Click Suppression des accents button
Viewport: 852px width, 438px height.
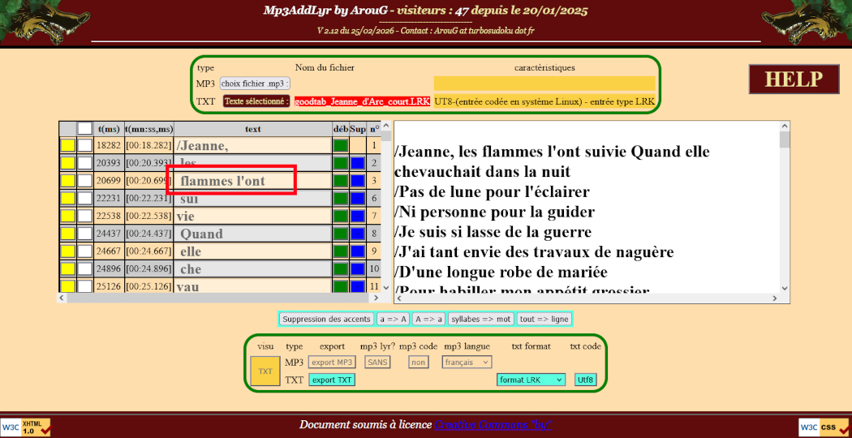click(x=326, y=320)
